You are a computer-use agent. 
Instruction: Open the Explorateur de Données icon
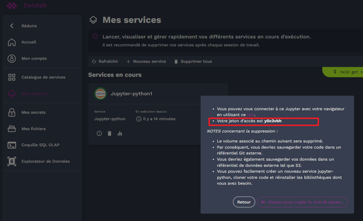point(11,161)
